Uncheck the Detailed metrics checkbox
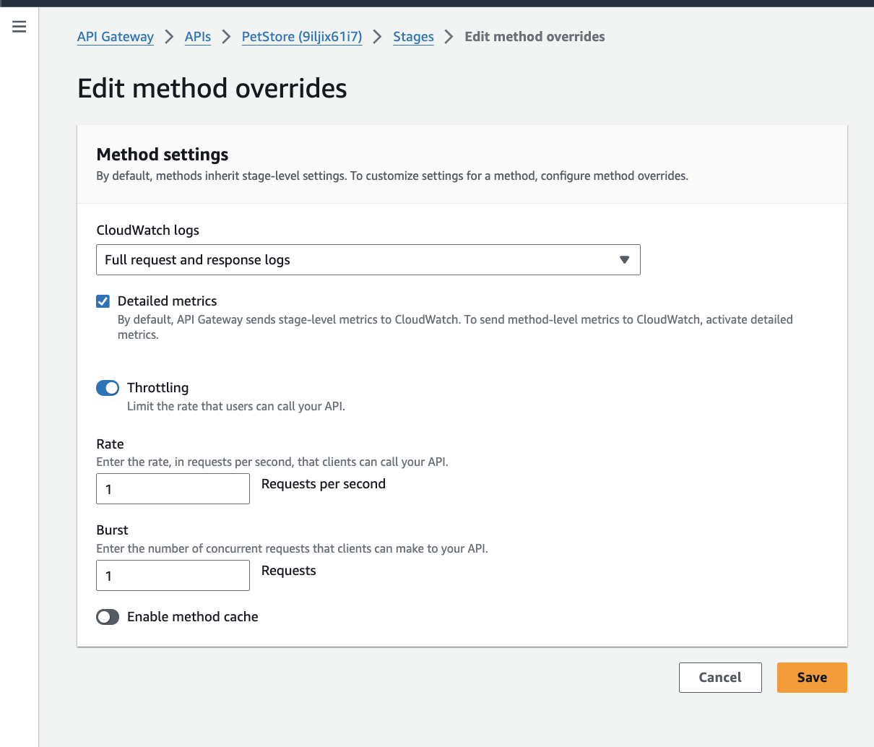The width and height of the screenshot is (874, 747). point(103,301)
